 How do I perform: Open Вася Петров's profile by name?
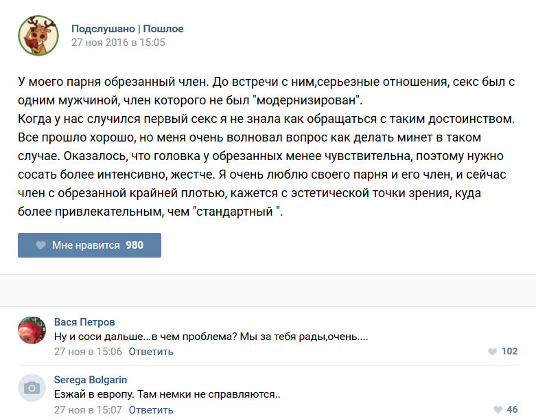84,322
